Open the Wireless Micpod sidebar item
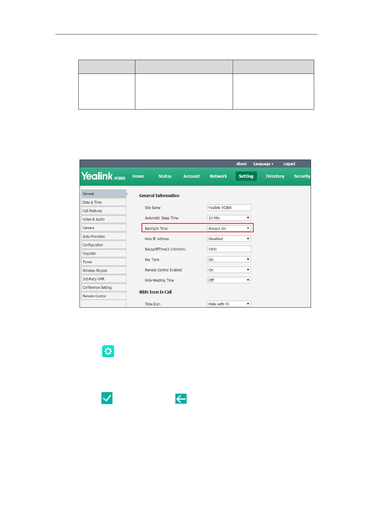This screenshot has height=527, width=373. 104,270
